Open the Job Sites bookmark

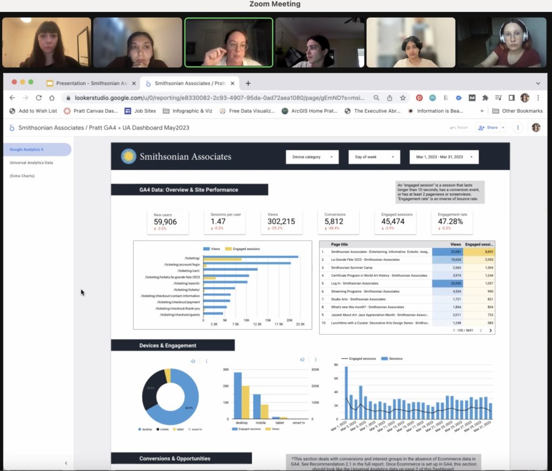click(x=140, y=111)
